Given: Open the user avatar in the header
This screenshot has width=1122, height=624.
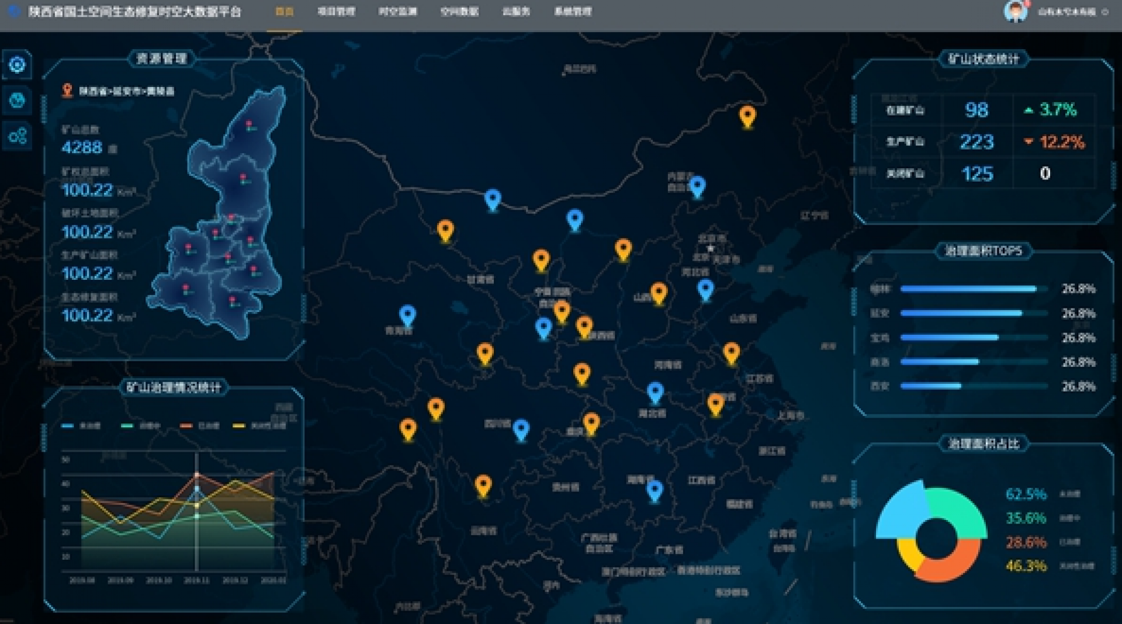Looking at the screenshot, I should 1015,11.
